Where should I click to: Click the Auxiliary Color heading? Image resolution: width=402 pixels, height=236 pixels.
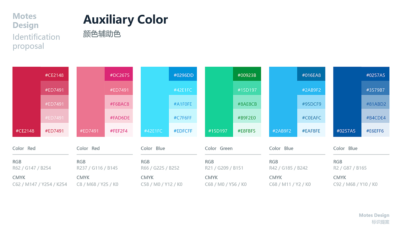[126, 20]
